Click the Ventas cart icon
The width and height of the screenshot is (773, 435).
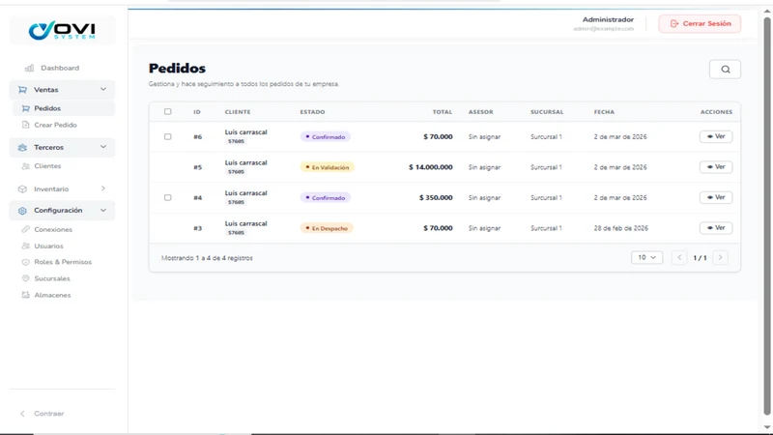point(22,90)
